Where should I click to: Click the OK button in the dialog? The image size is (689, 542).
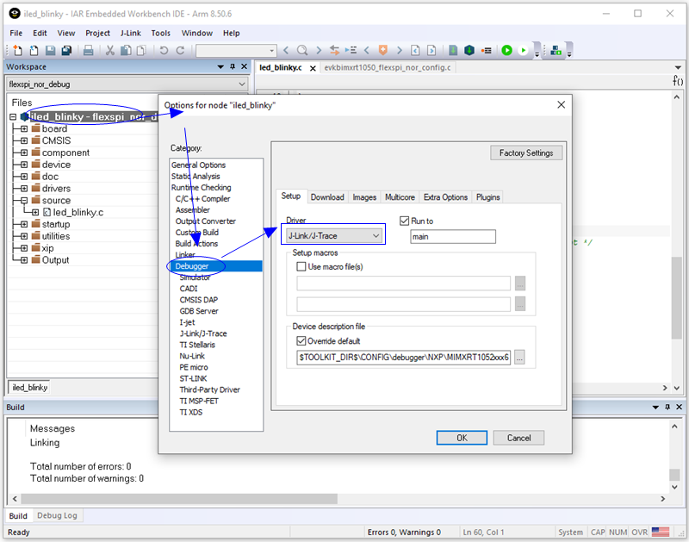[462, 438]
